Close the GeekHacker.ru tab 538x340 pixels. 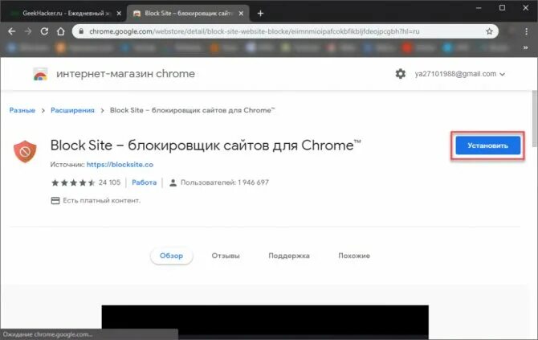tap(119, 14)
